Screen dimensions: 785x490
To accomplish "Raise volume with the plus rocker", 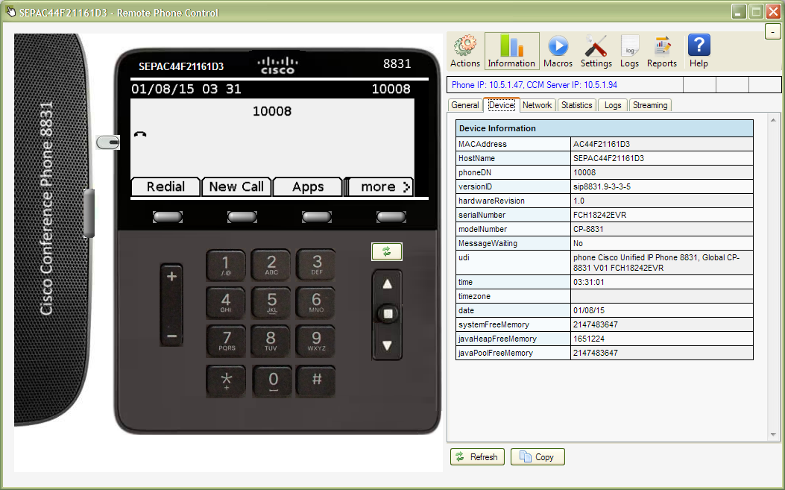I will click(171, 276).
